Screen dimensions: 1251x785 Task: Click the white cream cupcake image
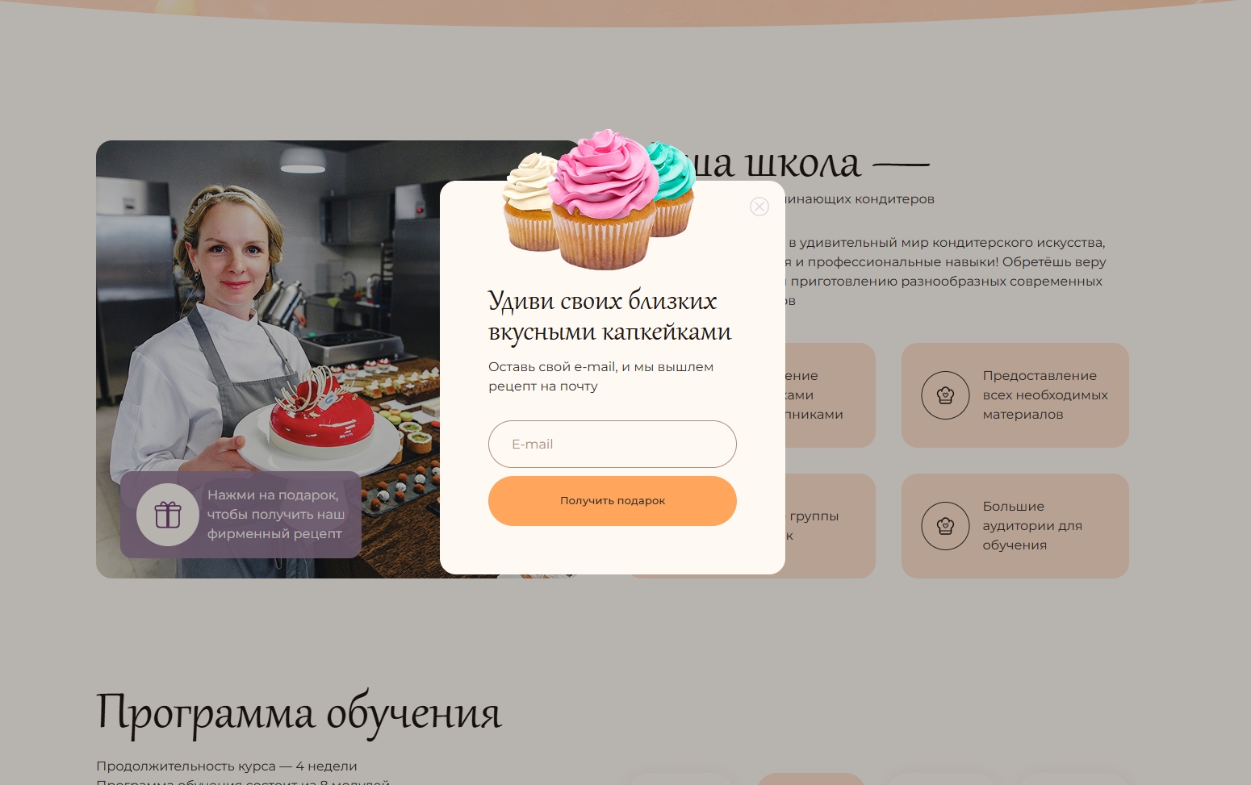pyautogui.click(x=529, y=202)
